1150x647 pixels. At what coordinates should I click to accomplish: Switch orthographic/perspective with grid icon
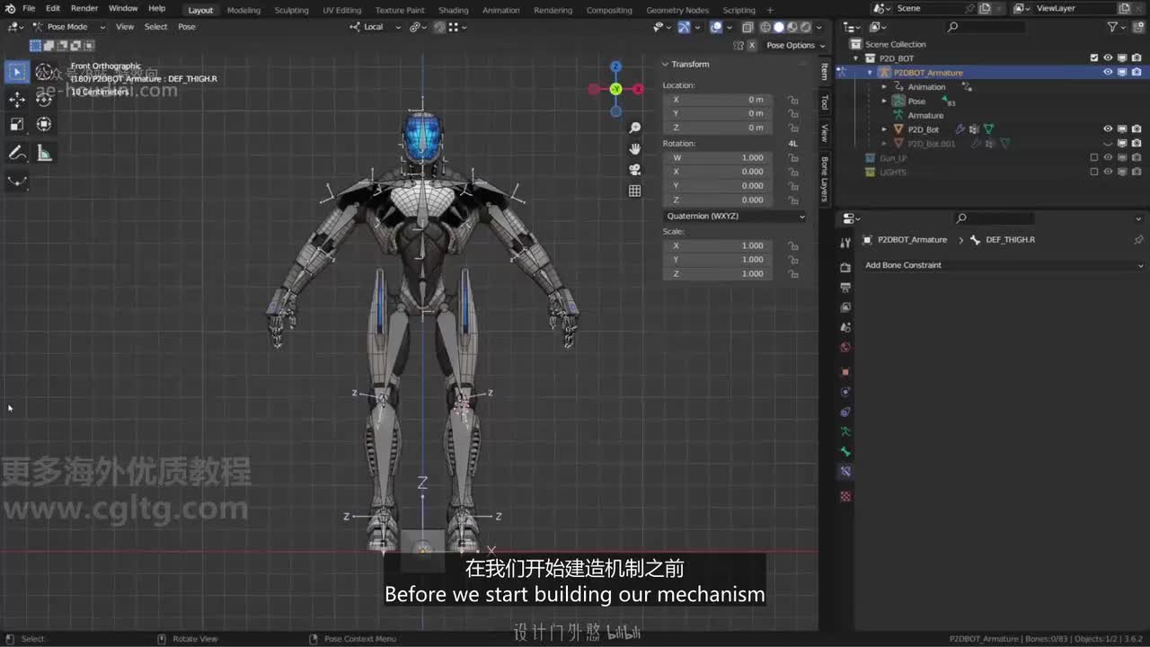(635, 191)
